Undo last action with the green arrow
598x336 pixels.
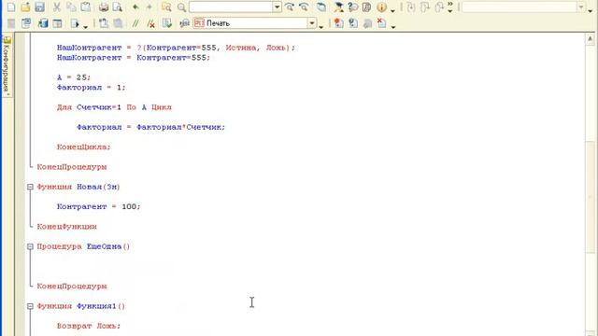point(135,7)
